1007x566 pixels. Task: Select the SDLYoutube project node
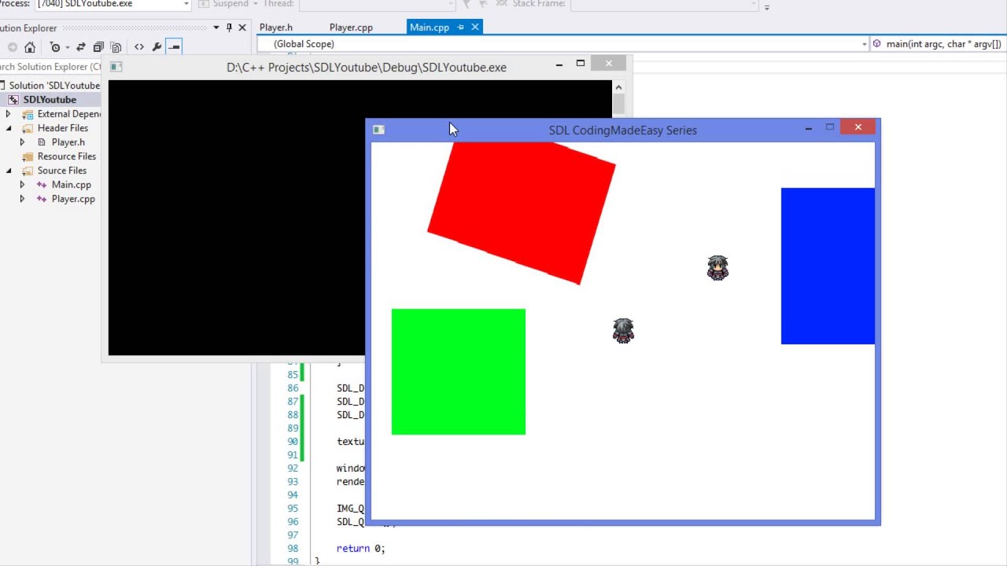click(x=50, y=100)
